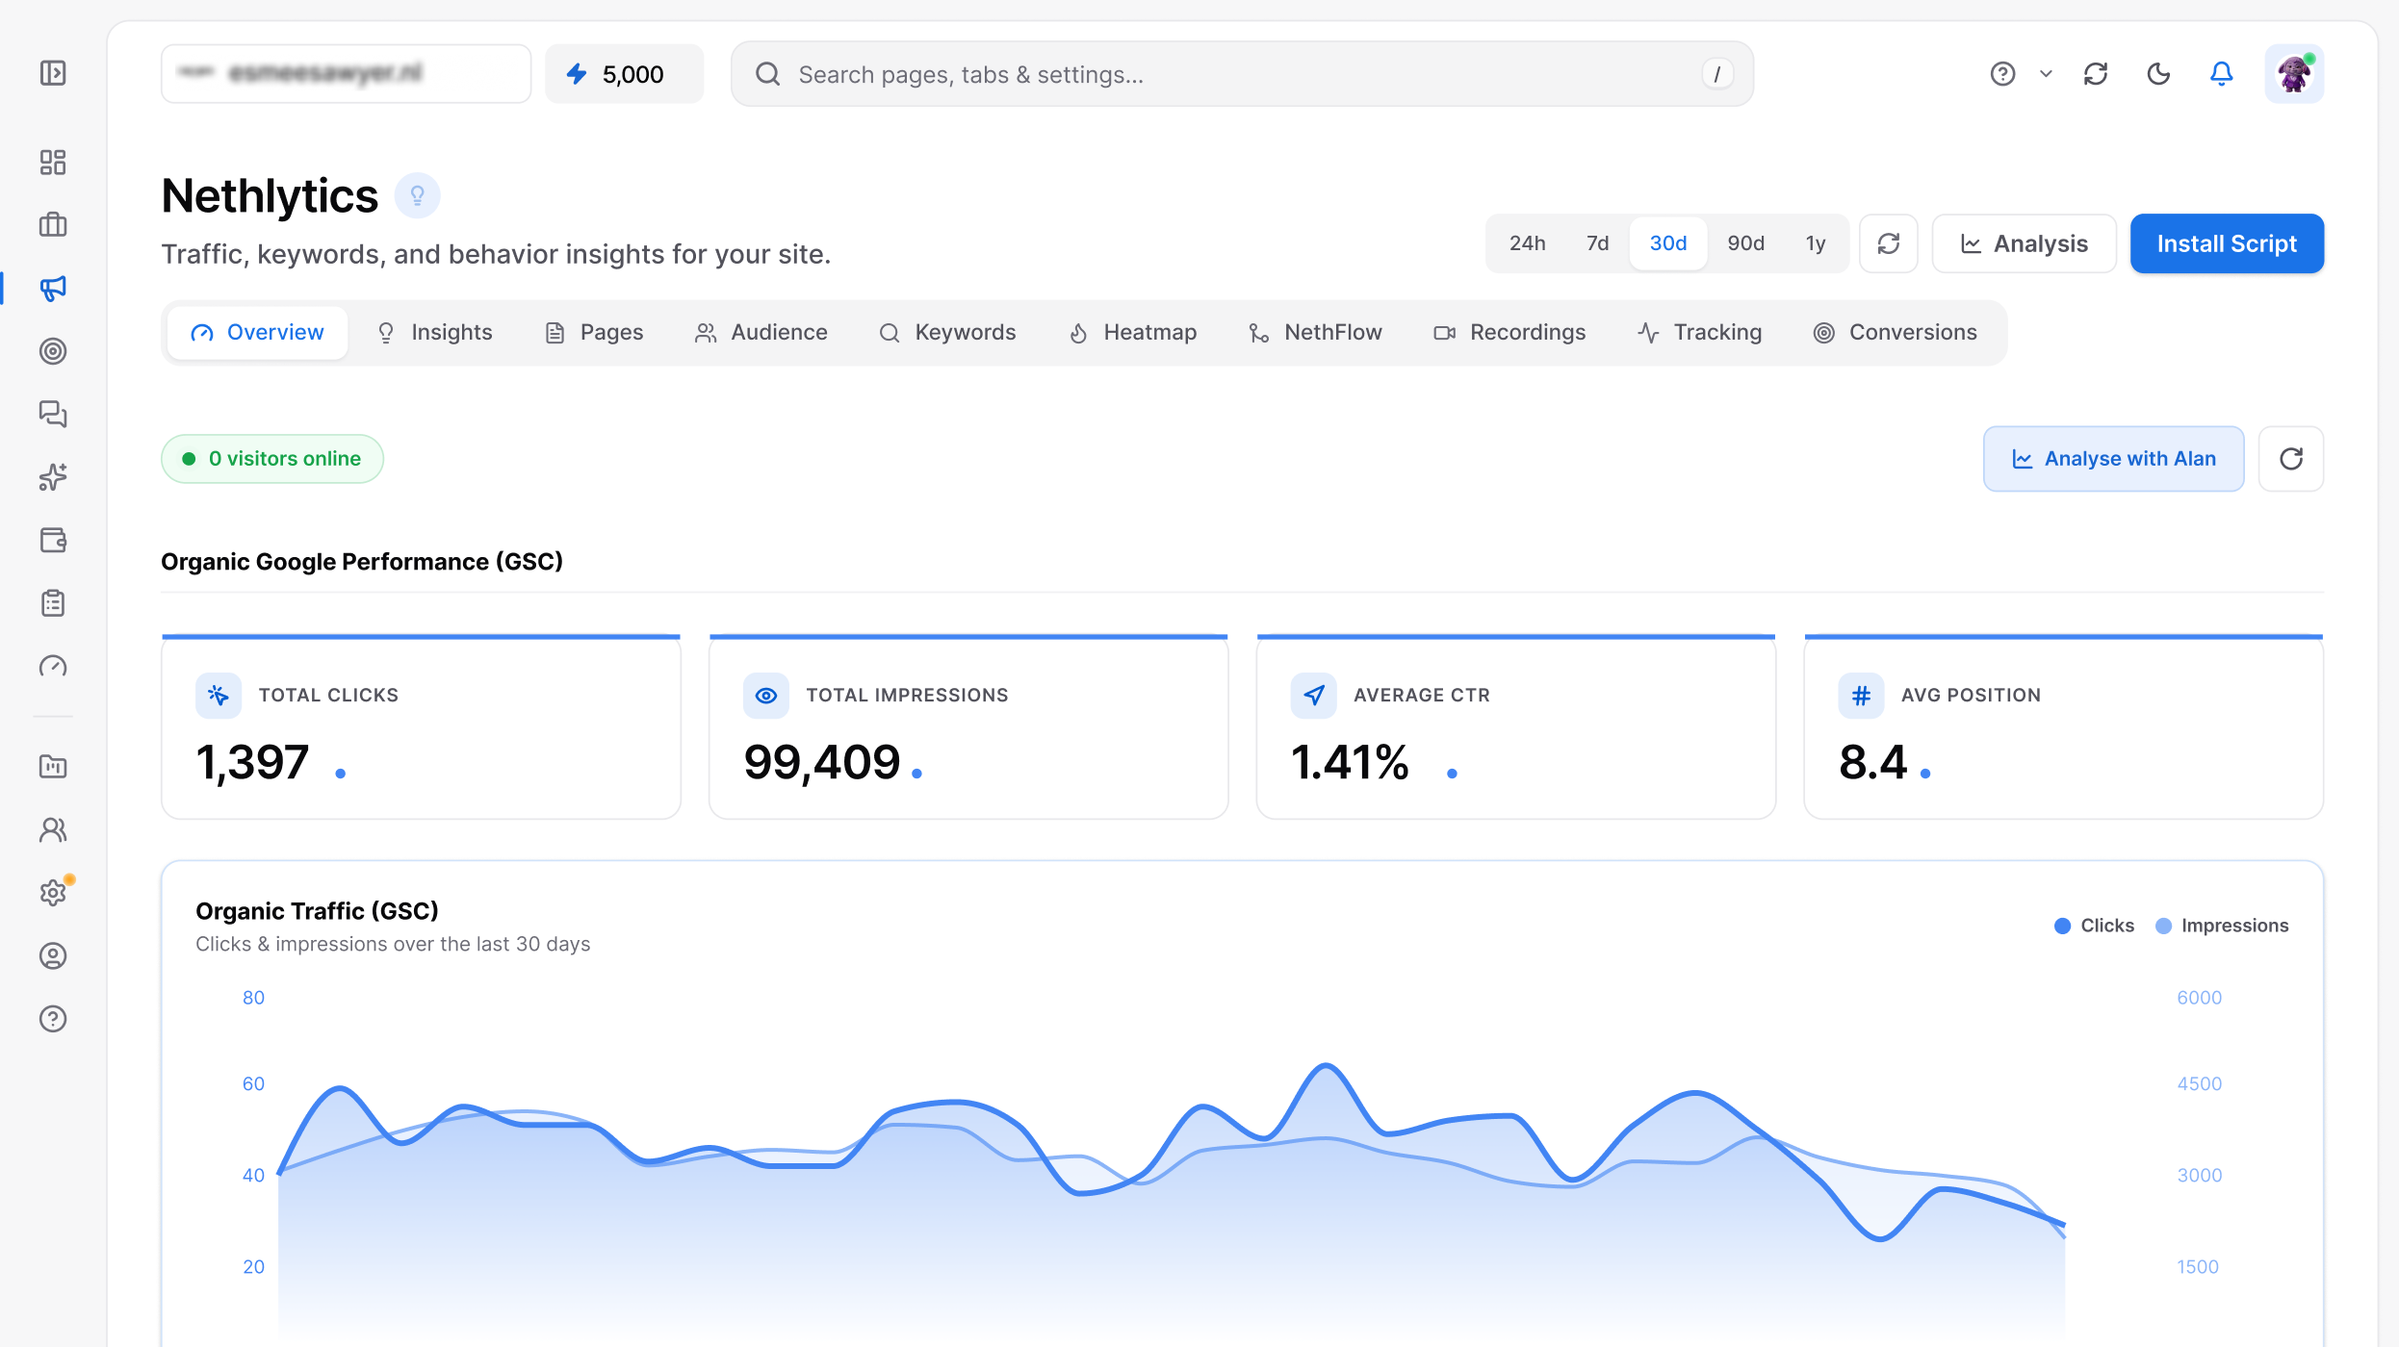The image size is (2399, 1347).
Task: Open the settings gear icon in sidebar
Action: pos(53,893)
